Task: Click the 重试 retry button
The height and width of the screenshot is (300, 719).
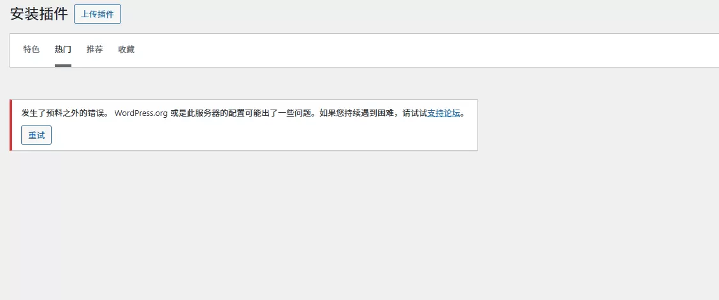Action: pyautogui.click(x=36, y=135)
